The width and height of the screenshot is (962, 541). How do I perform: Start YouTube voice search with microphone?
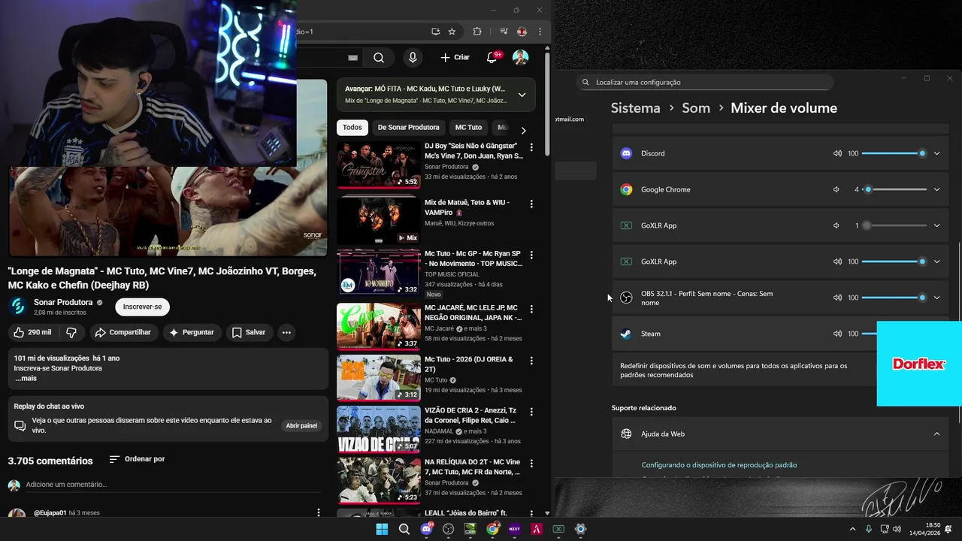click(x=413, y=58)
